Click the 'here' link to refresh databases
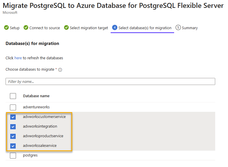The height and width of the screenshot is (167, 228). [x=18, y=58]
